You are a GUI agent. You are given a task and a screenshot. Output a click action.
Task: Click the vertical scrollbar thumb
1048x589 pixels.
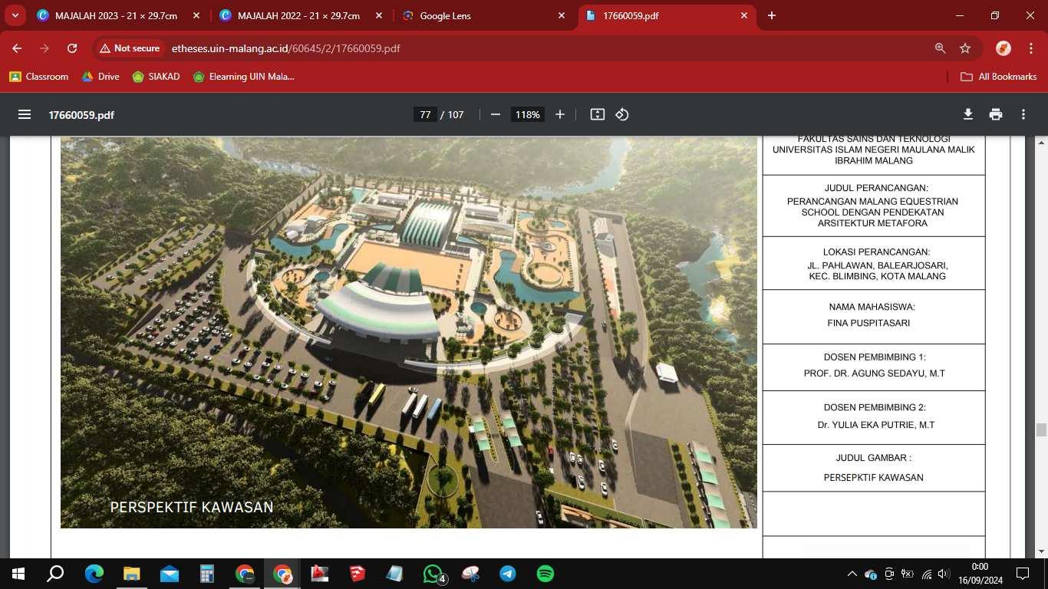click(1041, 429)
